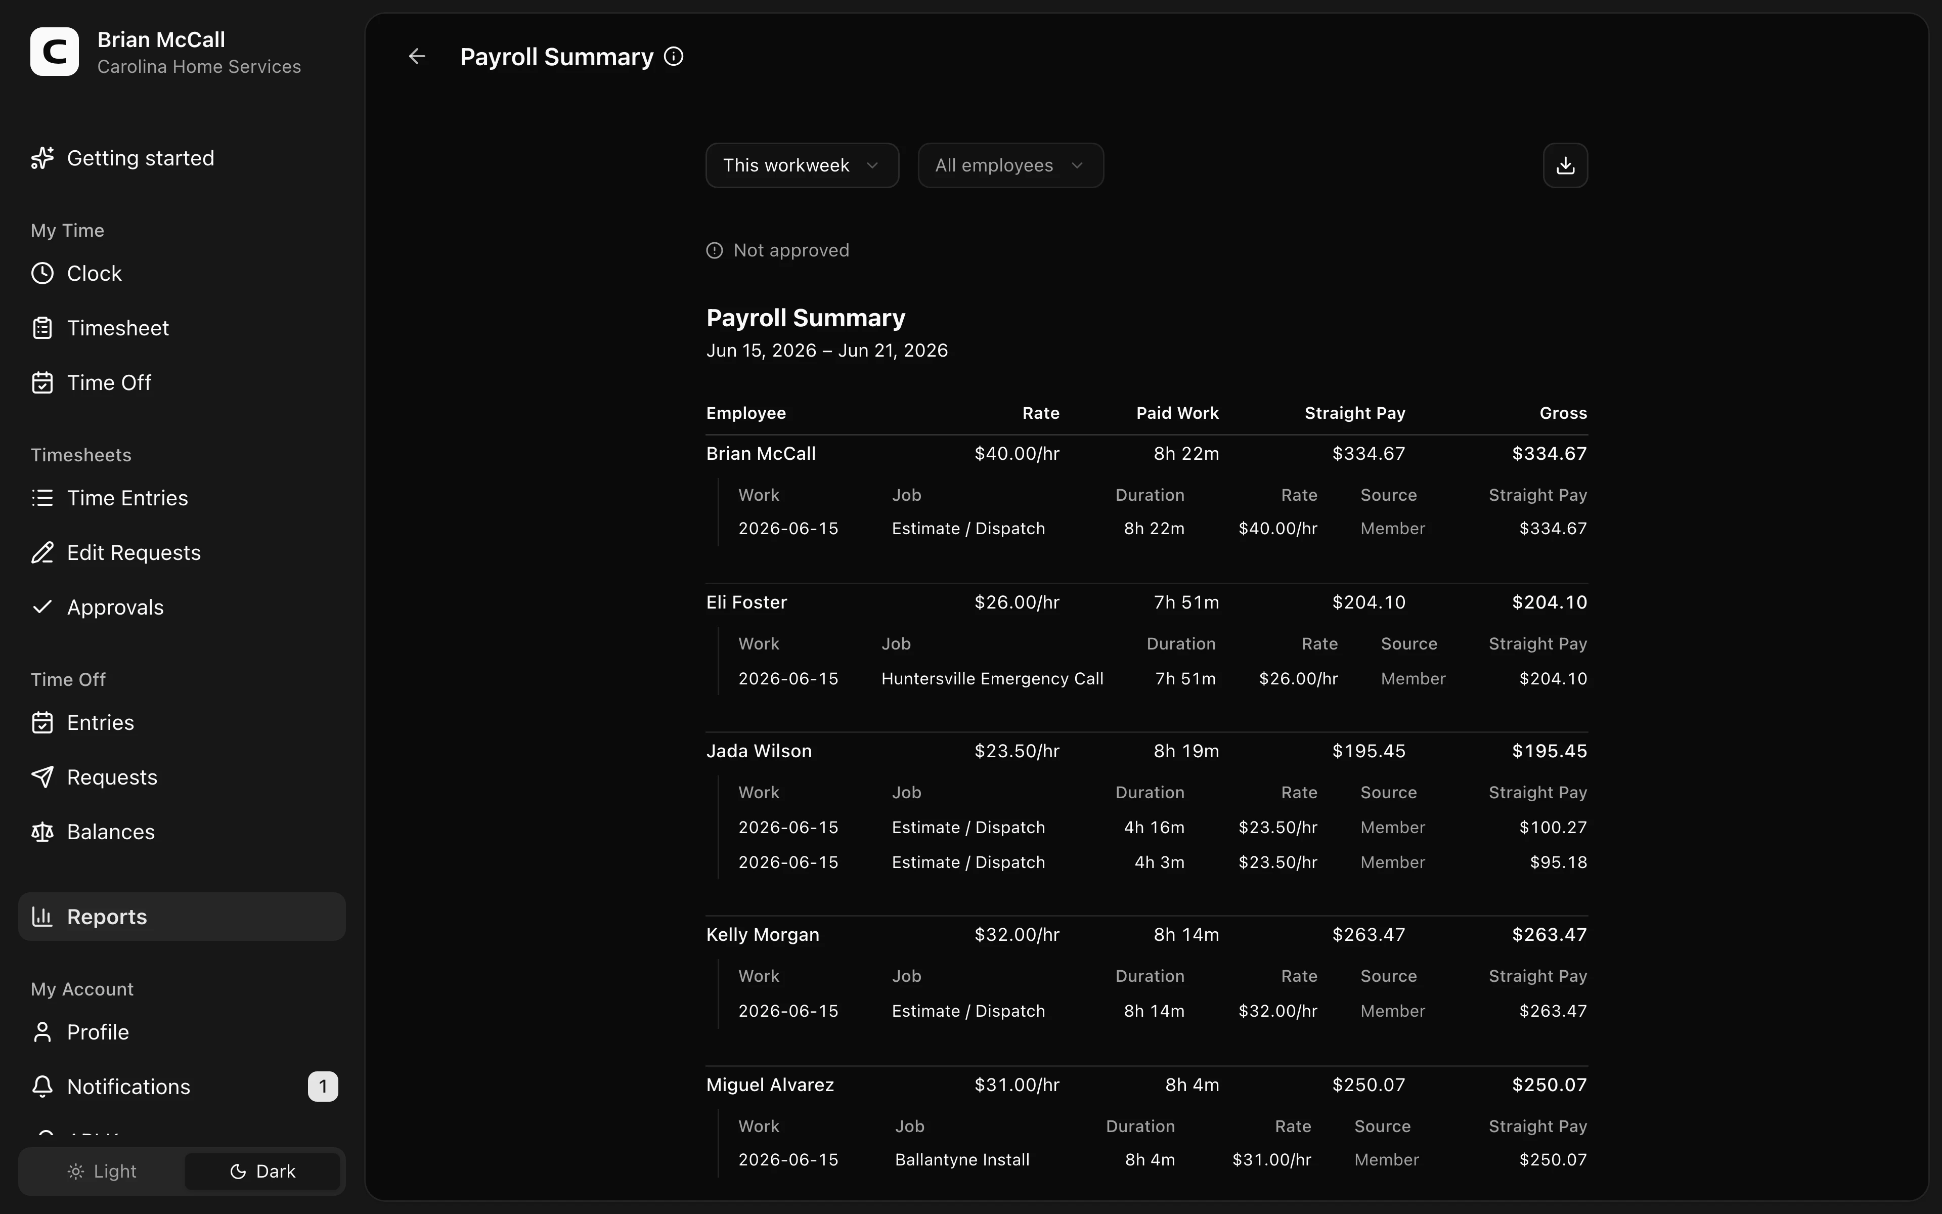
Task: Click Eli Foster's 7h 51m paid work
Action: tap(1186, 602)
